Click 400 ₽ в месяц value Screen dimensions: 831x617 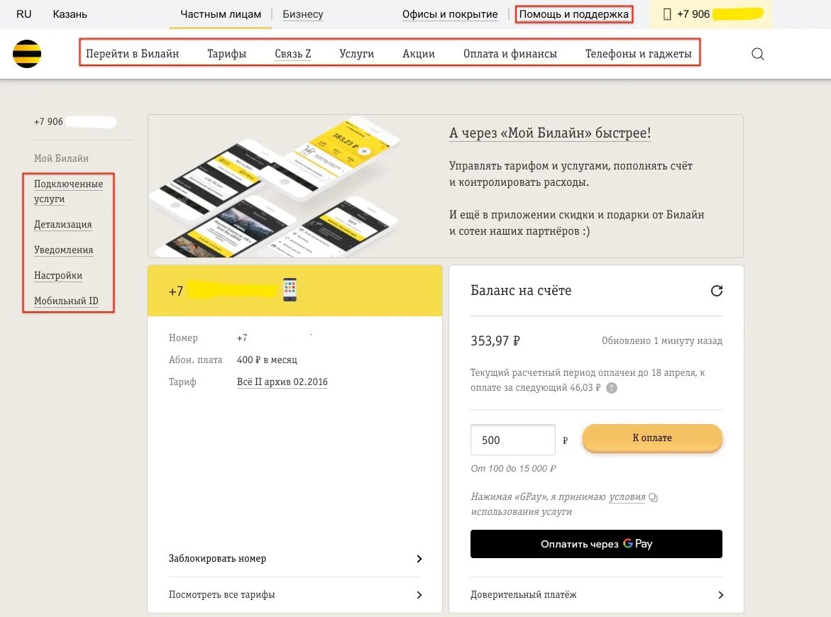point(267,360)
